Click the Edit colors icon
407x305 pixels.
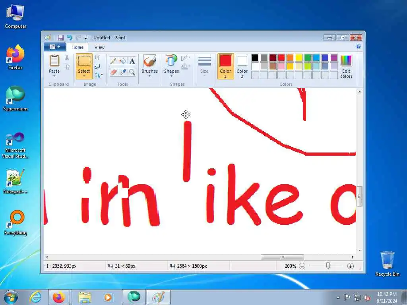coord(346,66)
